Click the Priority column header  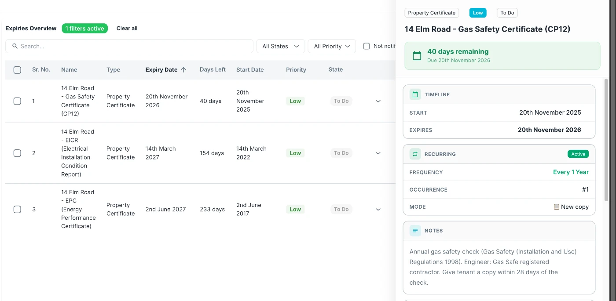296,70
